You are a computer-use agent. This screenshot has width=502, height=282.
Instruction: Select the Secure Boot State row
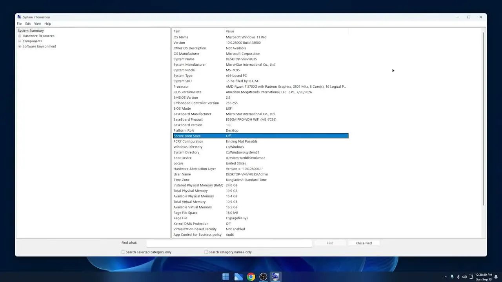coord(261,136)
